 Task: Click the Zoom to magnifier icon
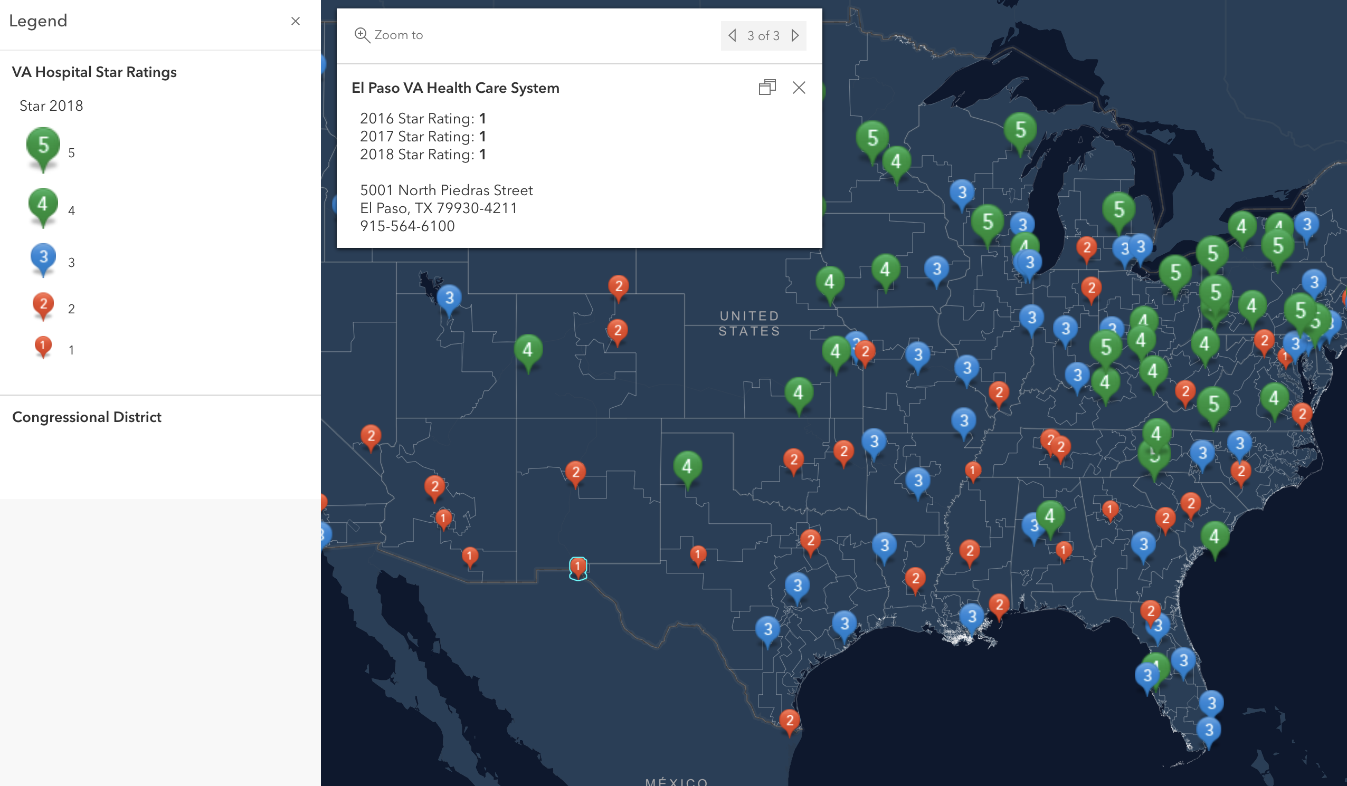pyautogui.click(x=362, y=35)
